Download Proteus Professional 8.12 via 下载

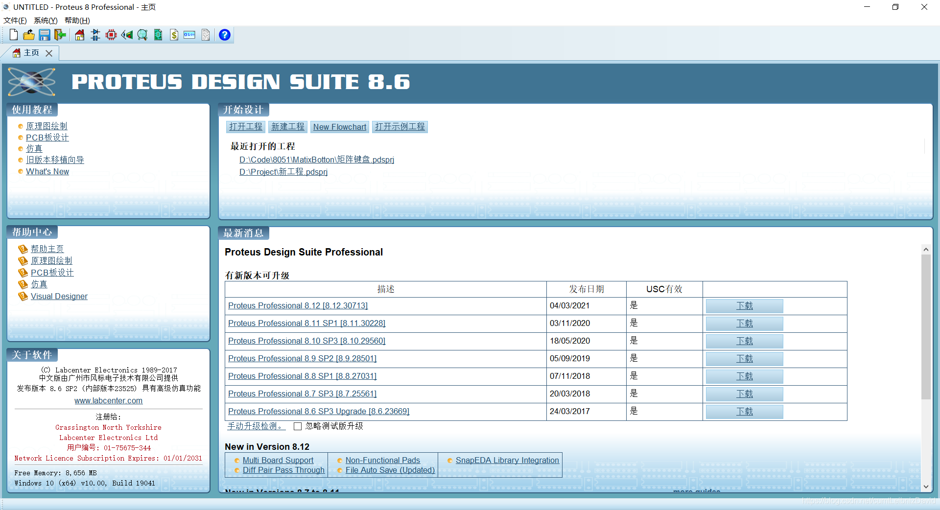click(x=745, y=306)
